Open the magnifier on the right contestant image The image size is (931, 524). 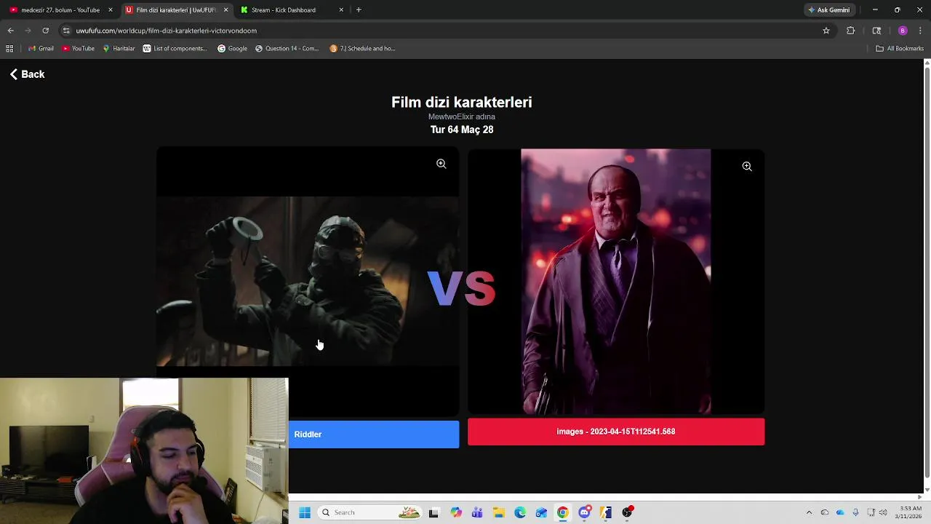(746, 167)
